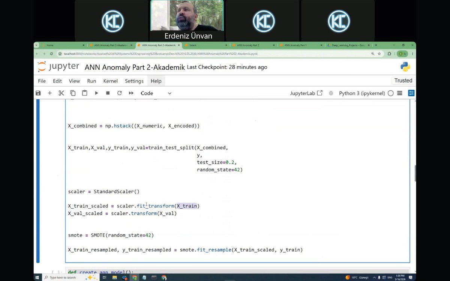Click the notebook title ANN Anomaly Part 2-Akademik

tap(135, 67)
